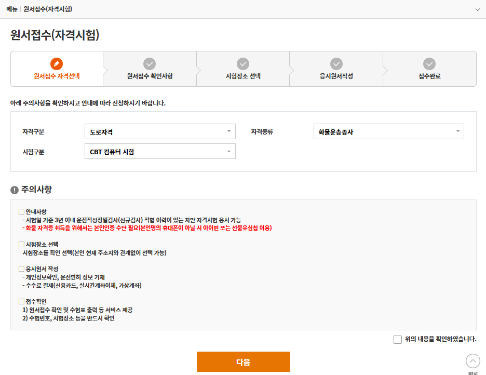Viewport: 486px width, 375px height.
Task: Select the 응시원서작성 step tab
Action: tap(336, 69)
